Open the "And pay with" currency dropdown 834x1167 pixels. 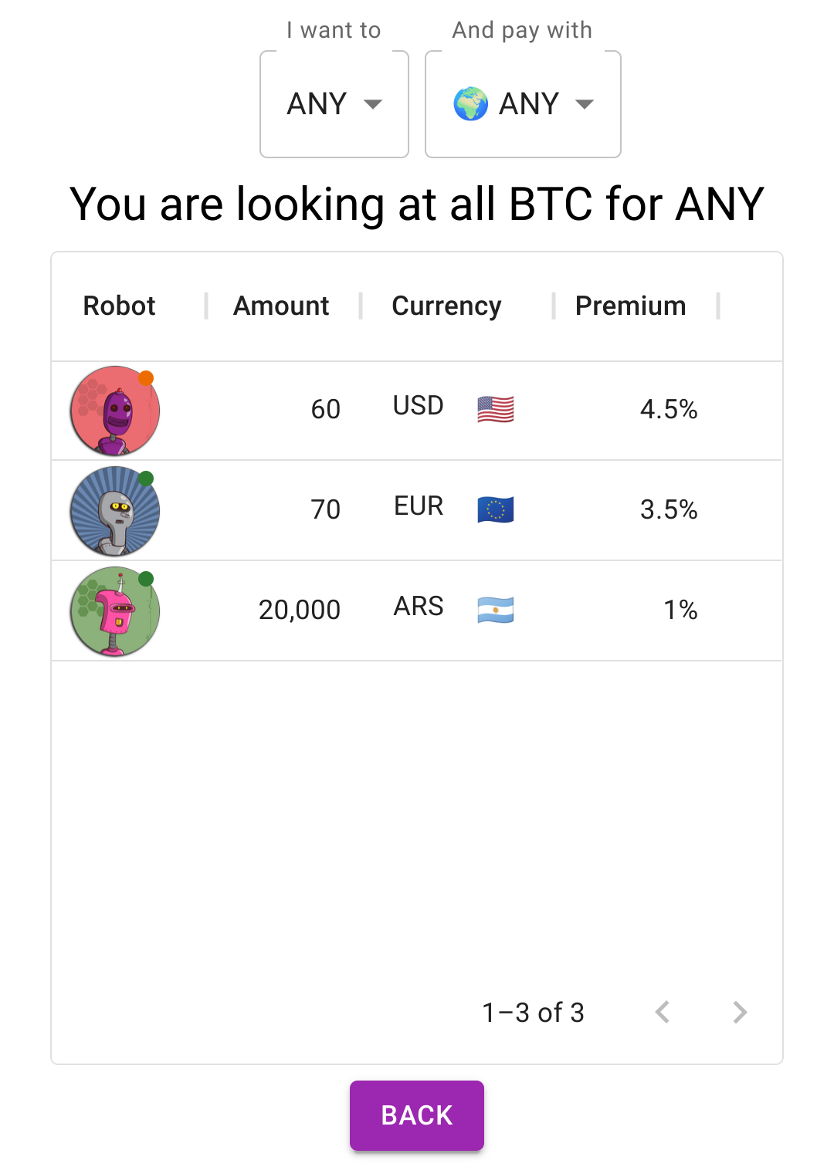(523, 104)
